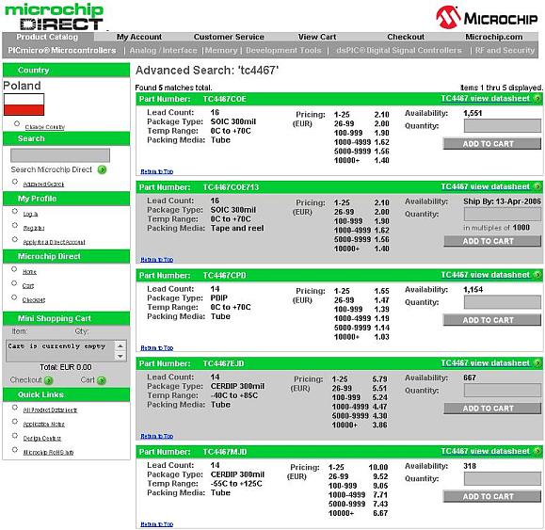This screenshot has width=545, height=530.
Task: Select the Register bullet under My Profile
Action: pyautogui.click(x=15, y=225)
